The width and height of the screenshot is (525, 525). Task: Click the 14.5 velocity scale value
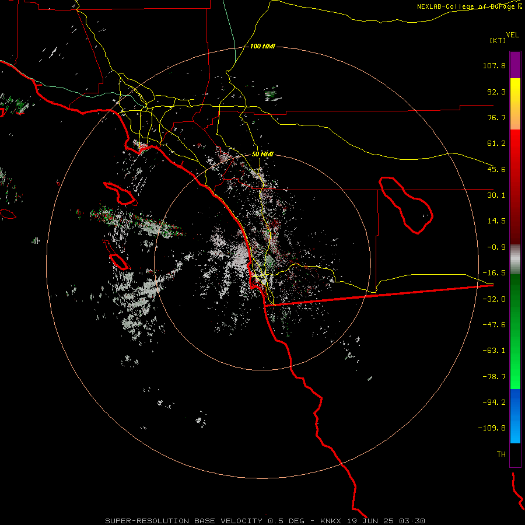(x=496, y=221)
